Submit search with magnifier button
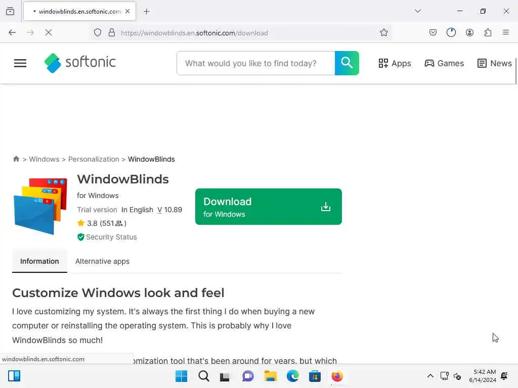The image size is (518, 388). (347, 63)
